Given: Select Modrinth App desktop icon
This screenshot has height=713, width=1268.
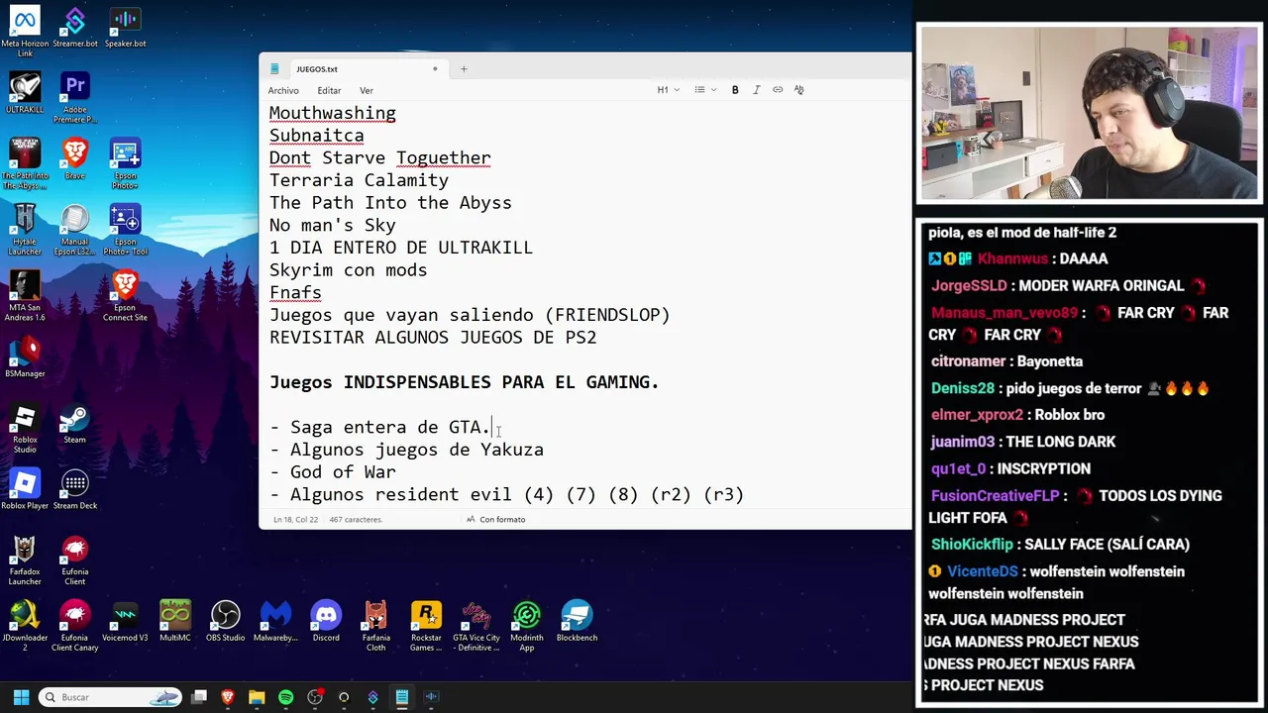Looking at the screenshot, I should 526,626.
